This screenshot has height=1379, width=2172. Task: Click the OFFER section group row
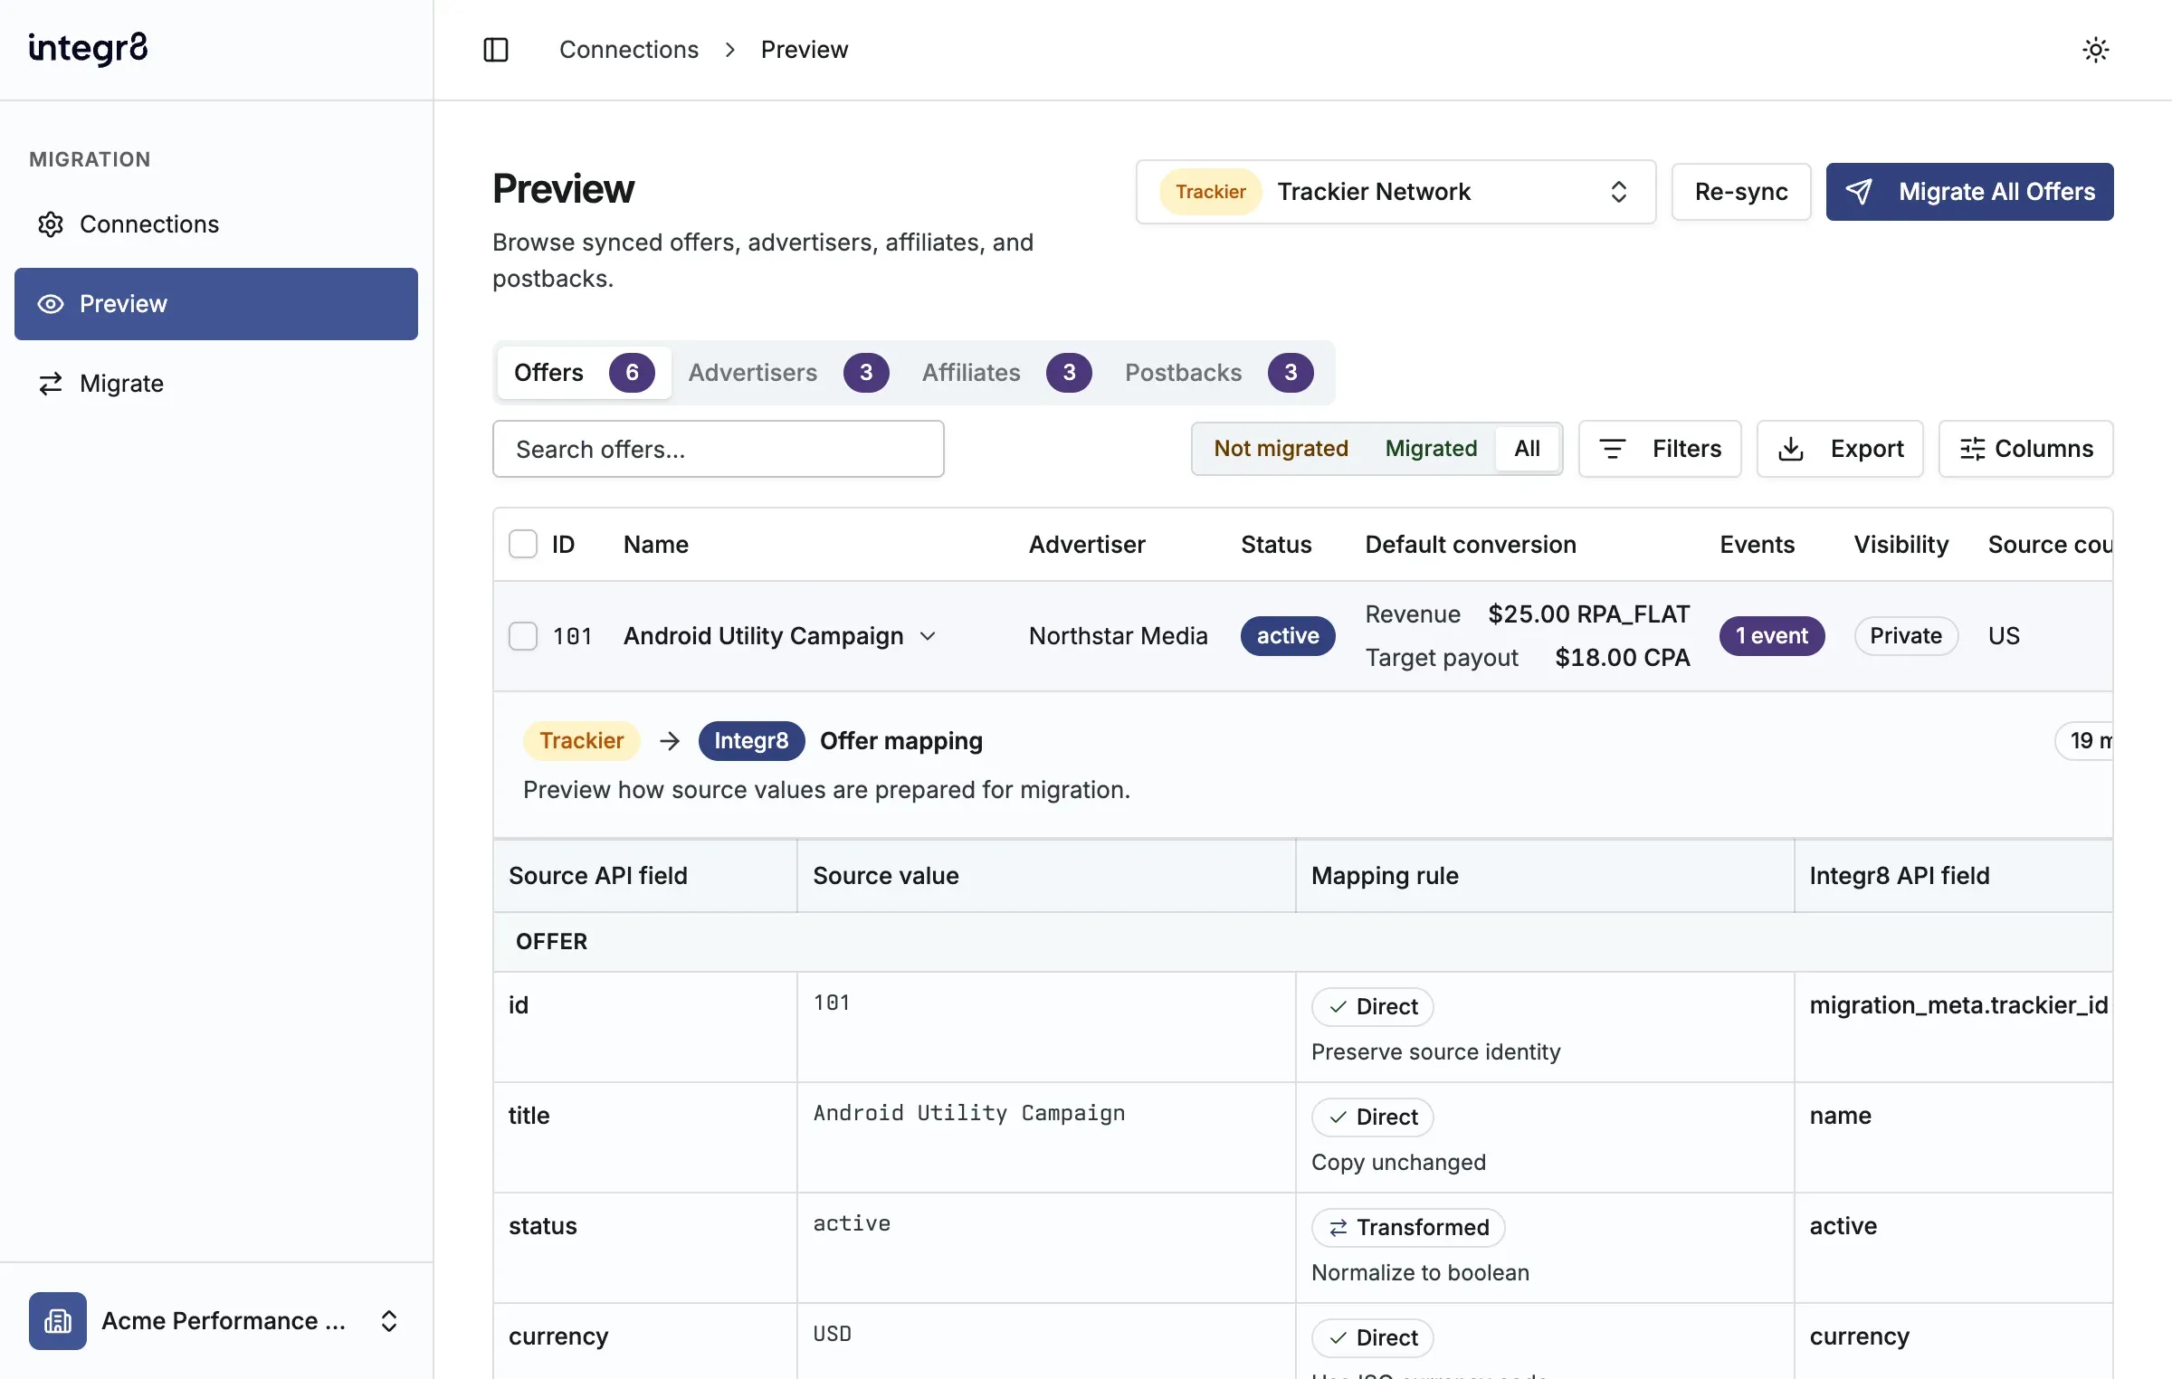pos(1303,942)
